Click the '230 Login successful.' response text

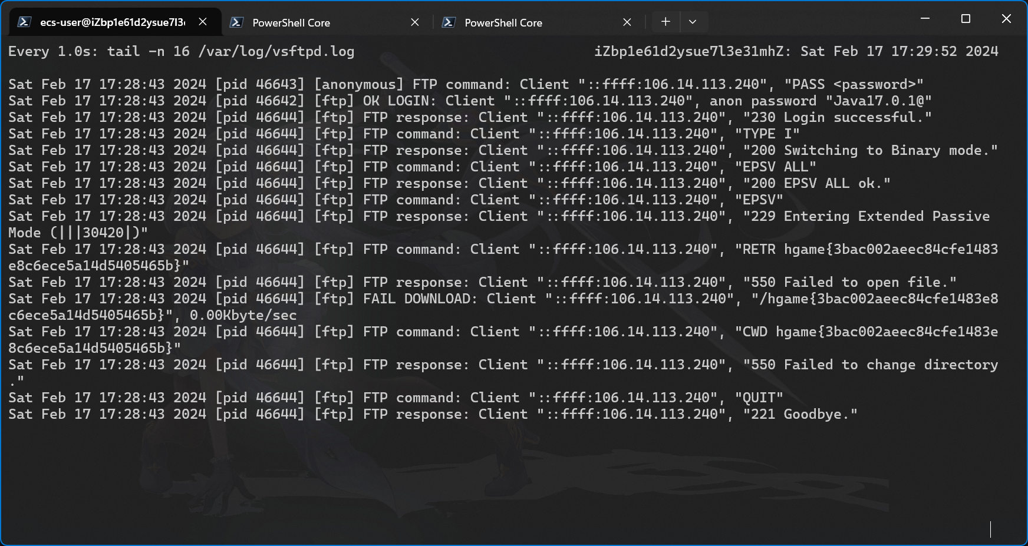point(837,117)
